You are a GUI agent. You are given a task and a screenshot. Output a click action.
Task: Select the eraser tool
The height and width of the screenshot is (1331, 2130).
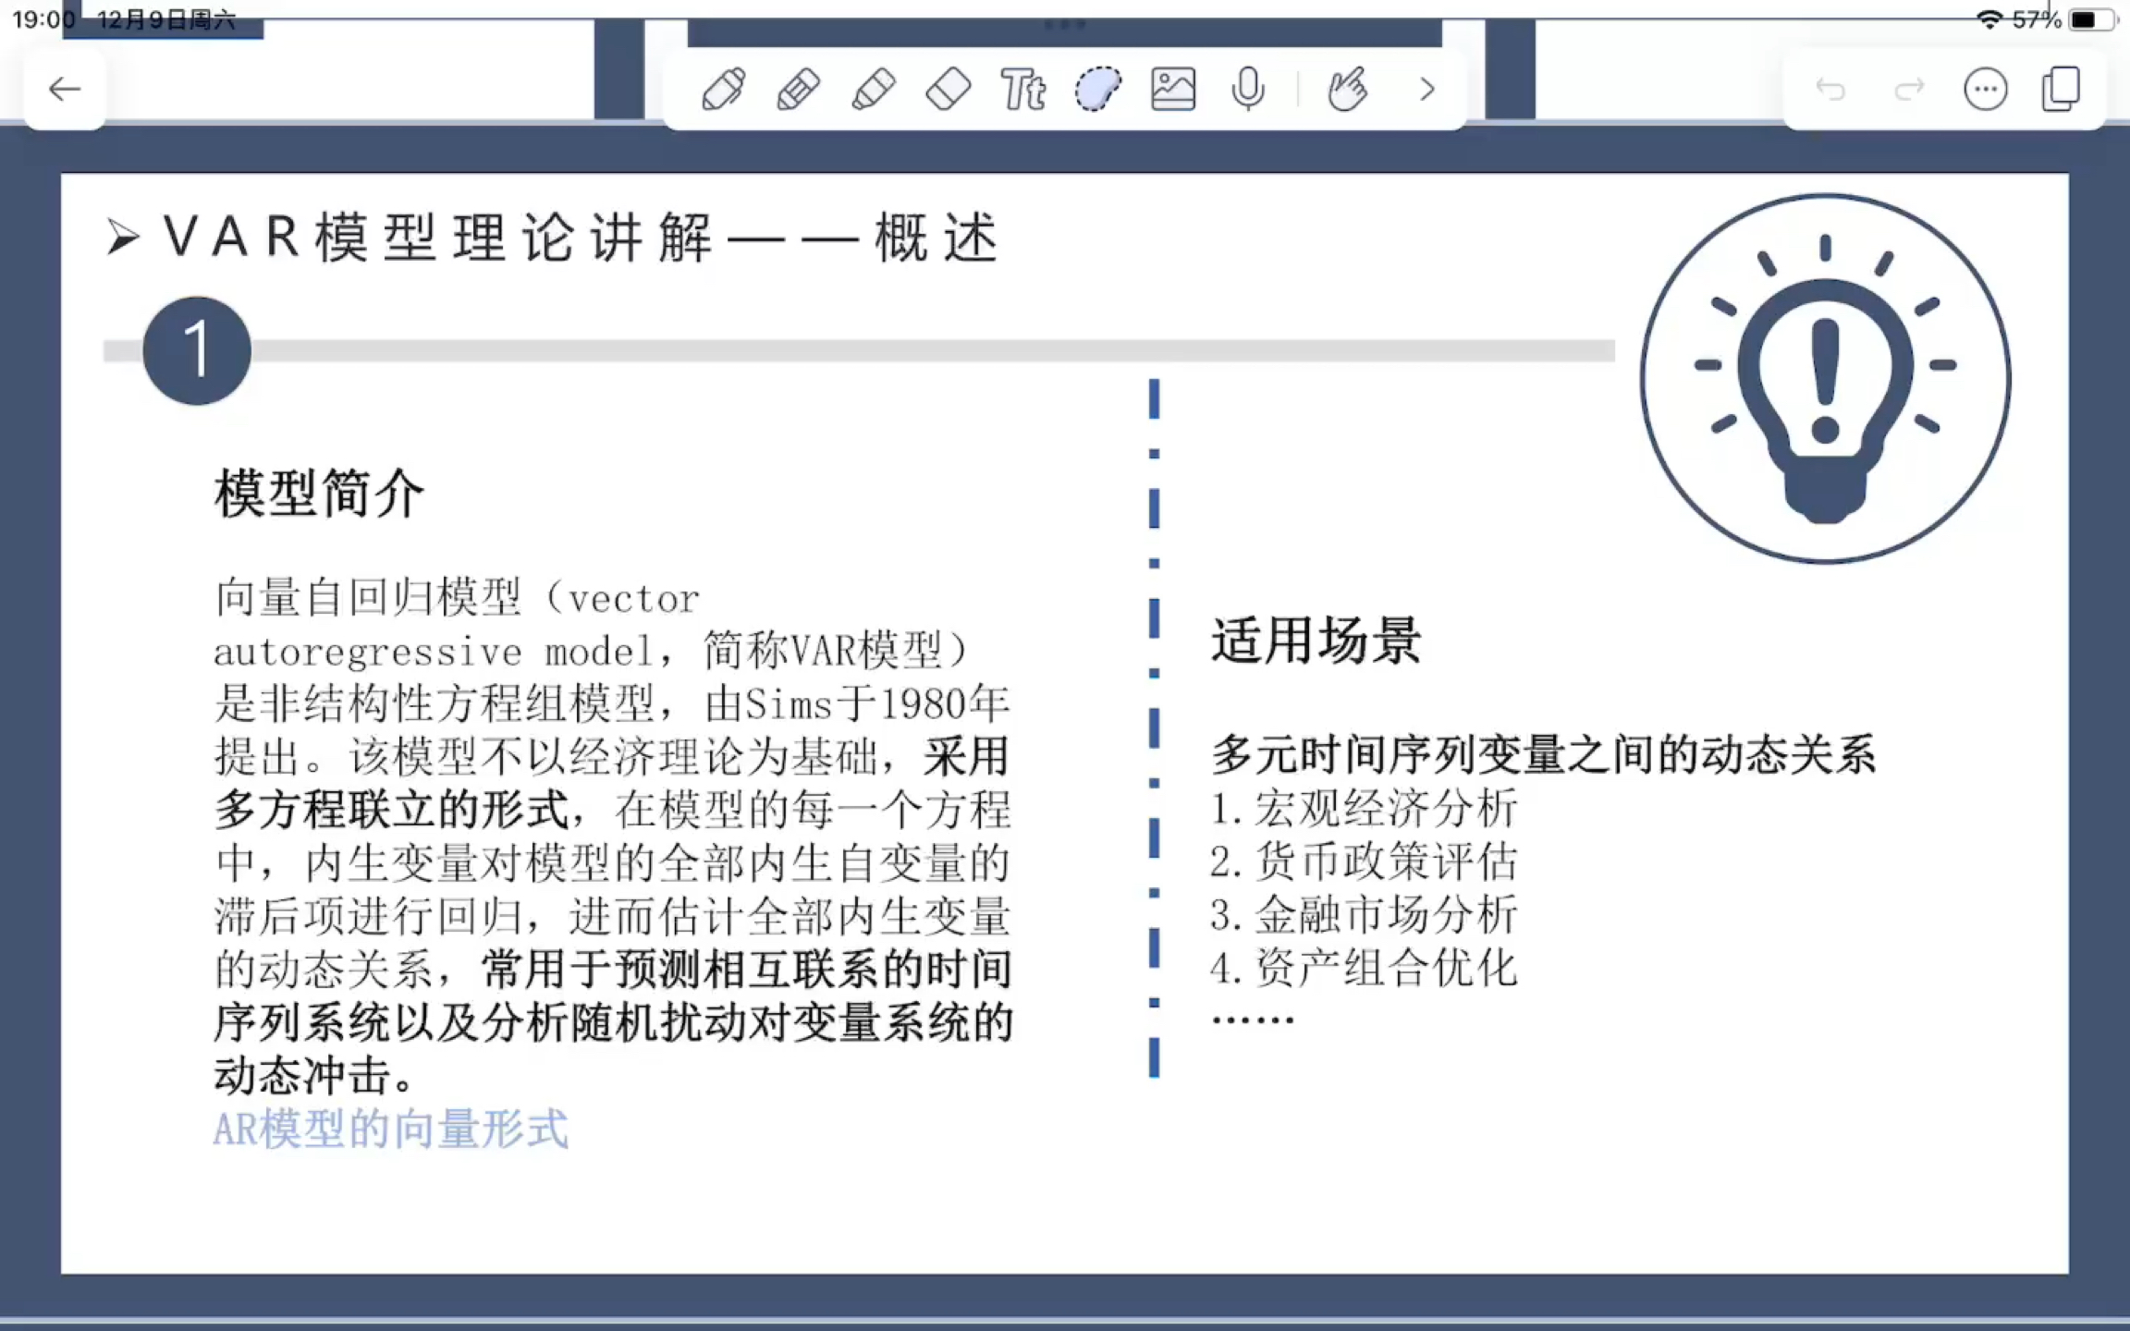(949, 90)
